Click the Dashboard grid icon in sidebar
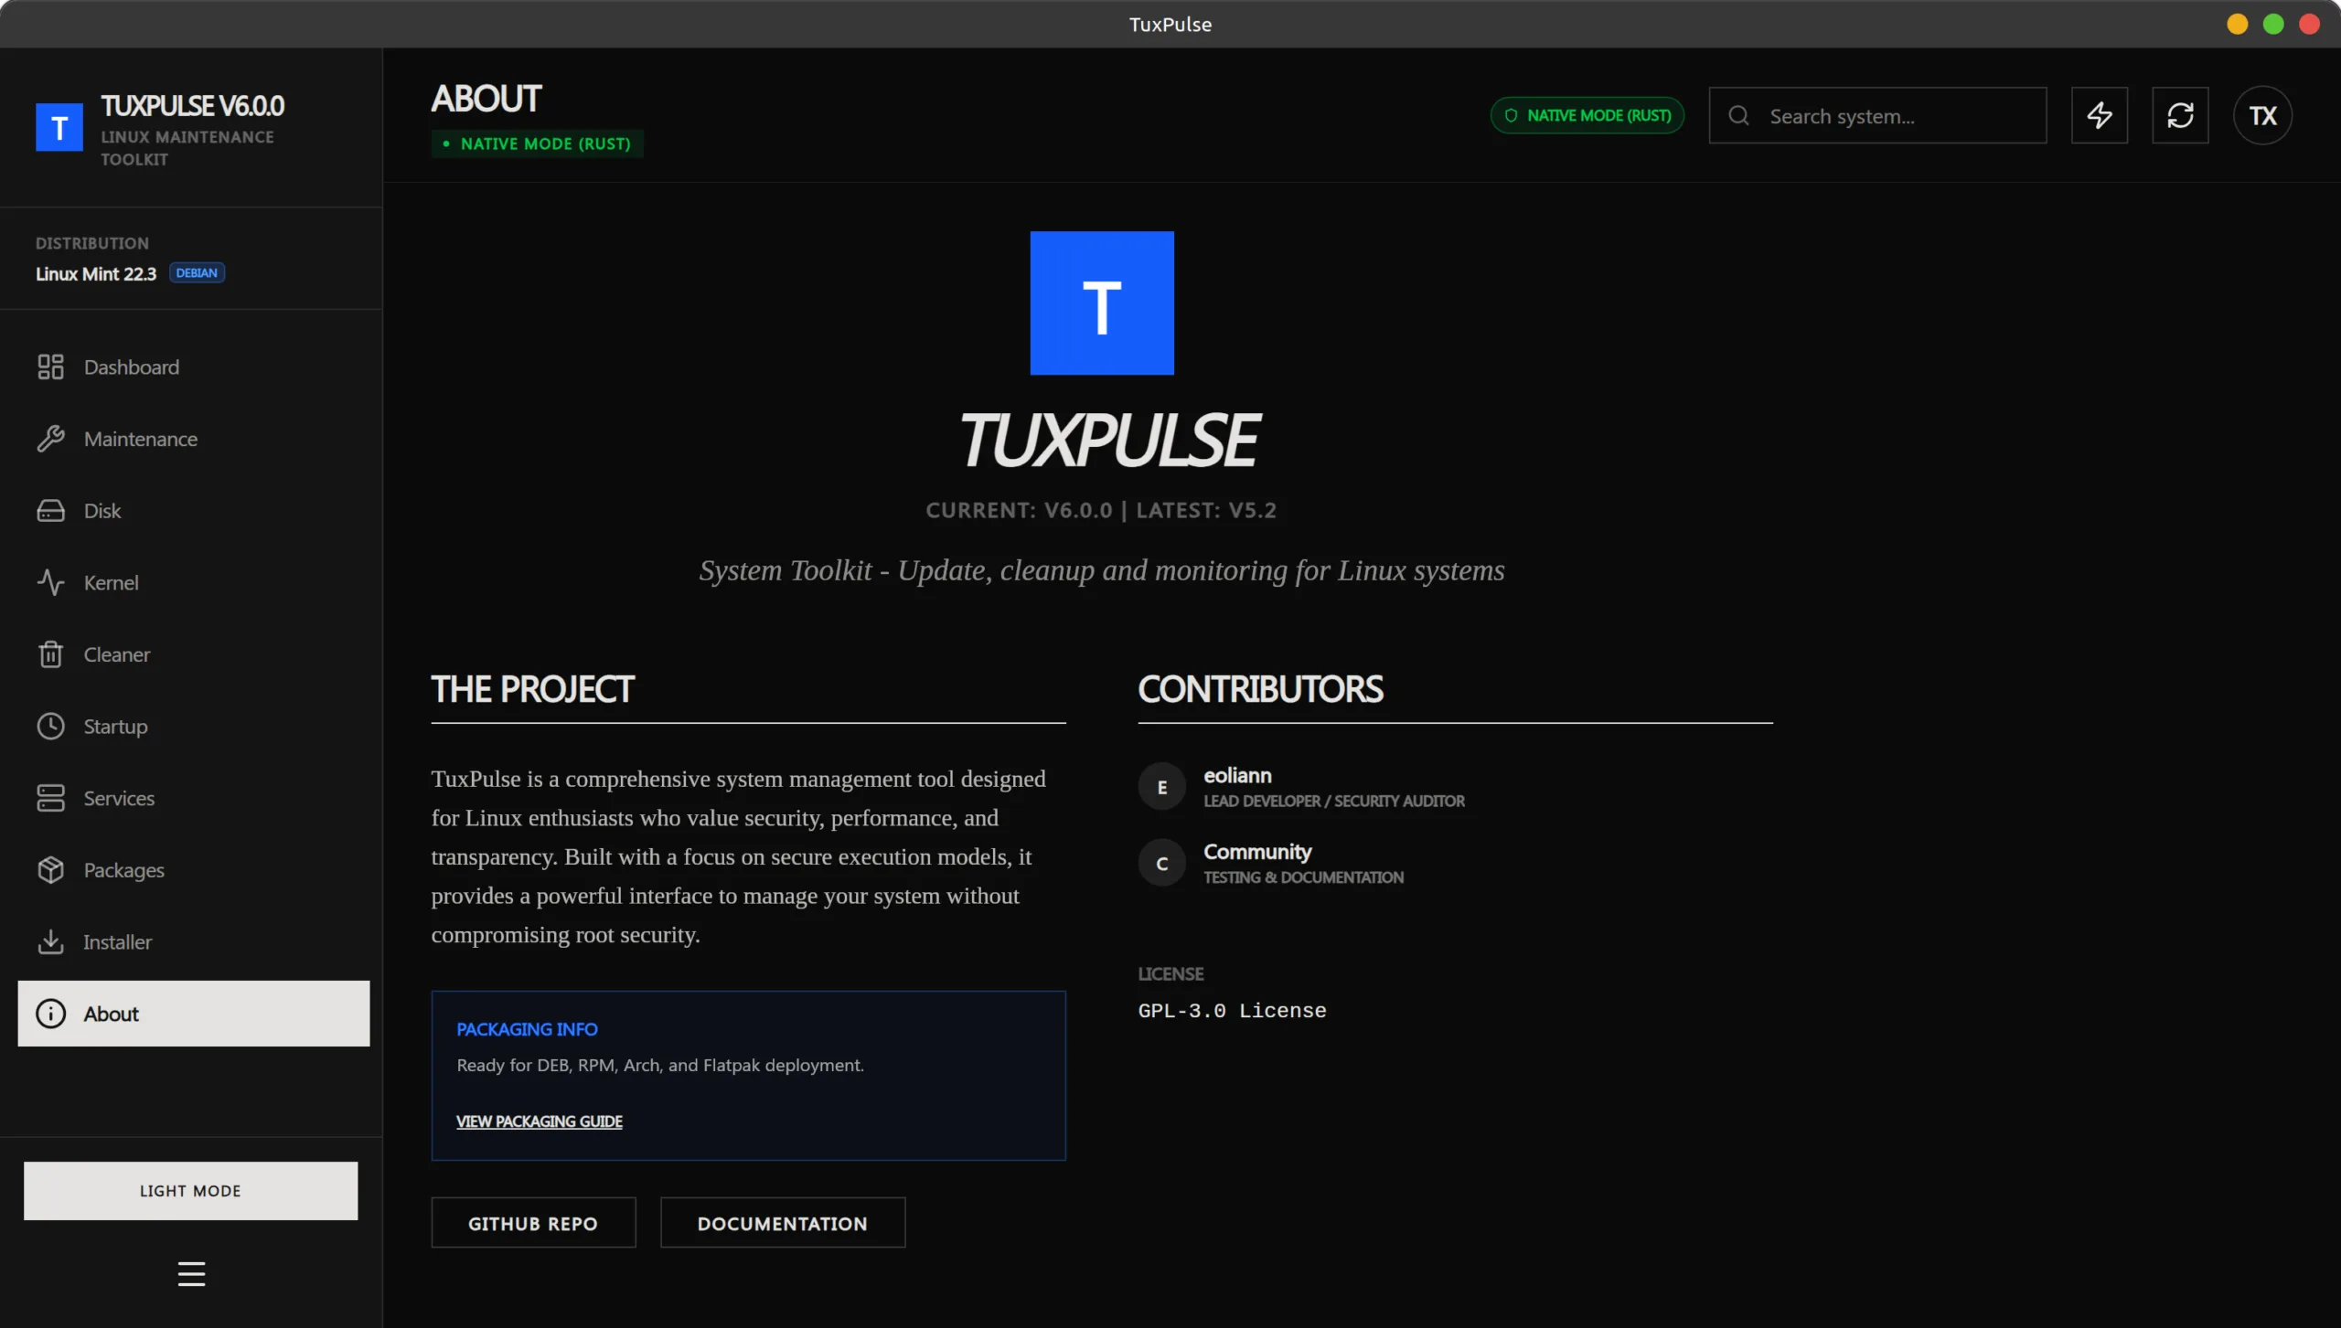The image size is (2341, 1328). coord(50,367)
